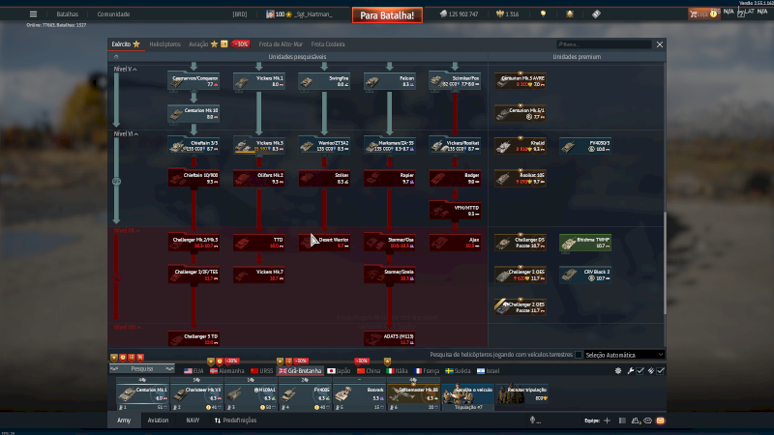Close the research tree window

coord(660,44)
